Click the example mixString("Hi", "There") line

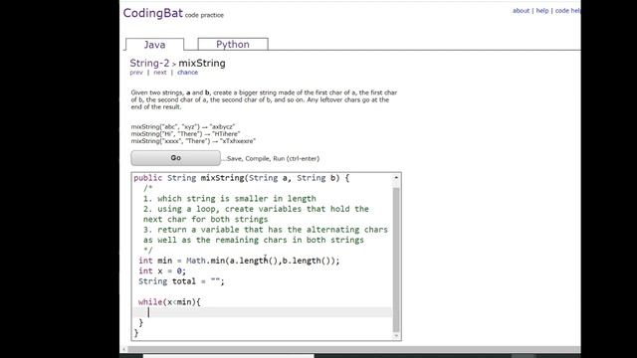[185, 133]
